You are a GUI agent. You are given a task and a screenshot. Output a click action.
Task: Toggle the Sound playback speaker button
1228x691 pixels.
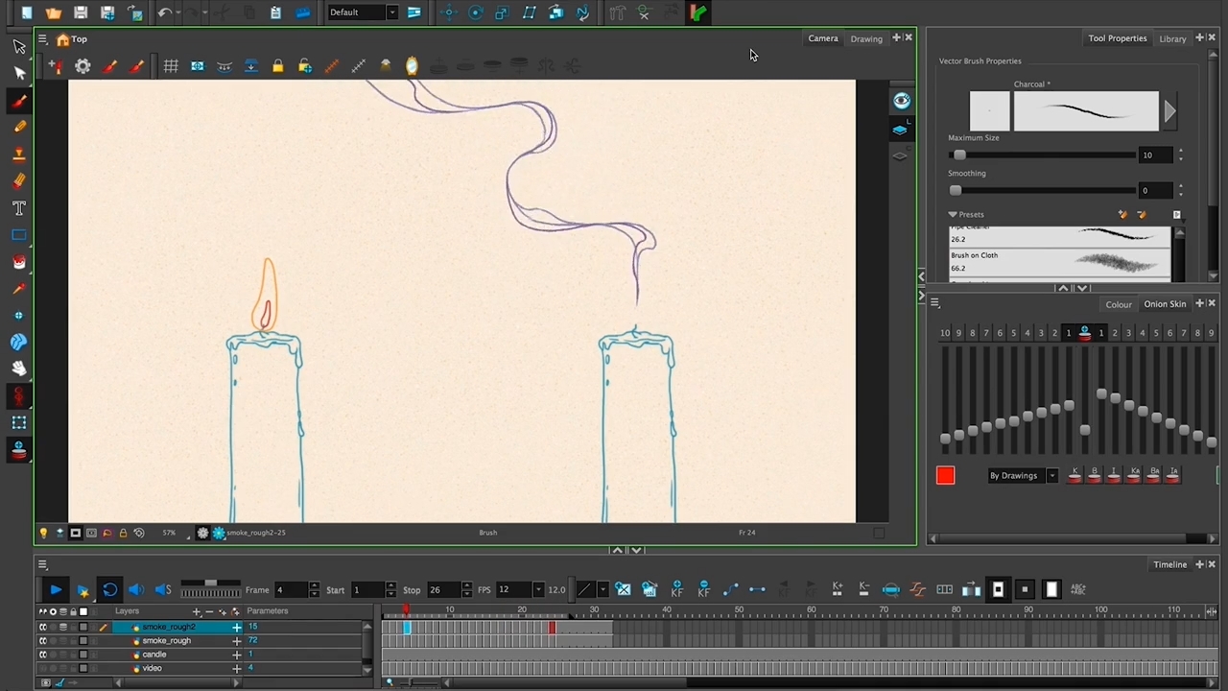tap(136, 589)
